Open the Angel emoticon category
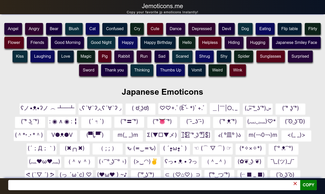 [x=13, y=29]
